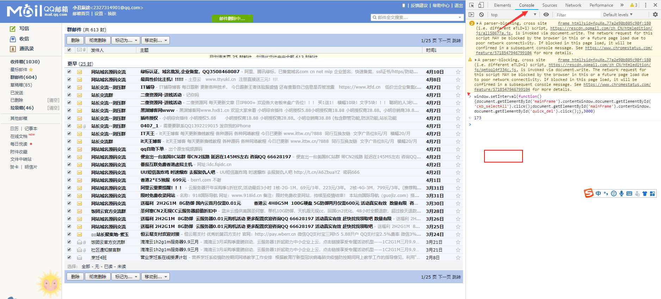The width and height of the screenshot is (661, 299).
Task: Open the 收件箱(1030) folder
Action: [25, 62]
